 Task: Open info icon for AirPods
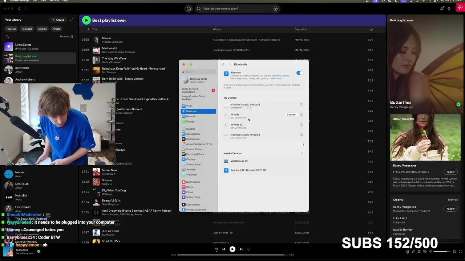click(301, 115)
